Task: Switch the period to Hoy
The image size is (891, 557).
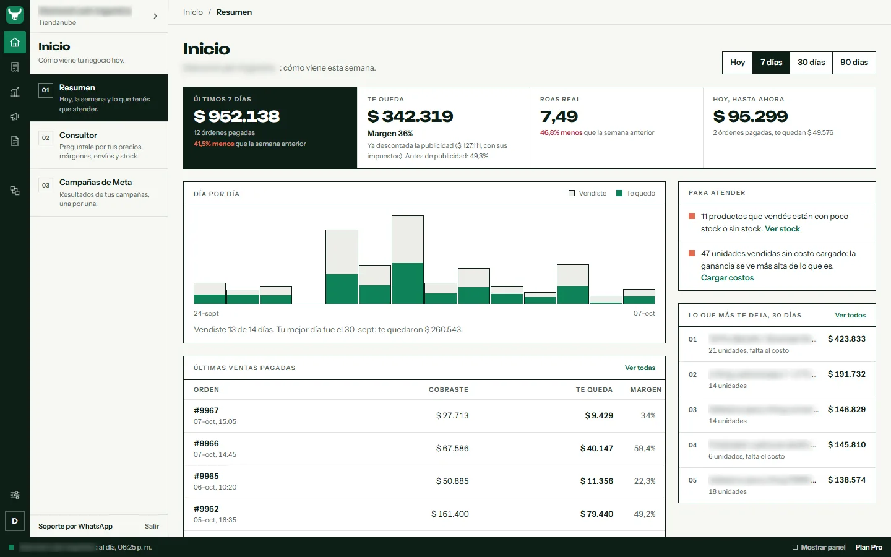Action: point(738,63)
